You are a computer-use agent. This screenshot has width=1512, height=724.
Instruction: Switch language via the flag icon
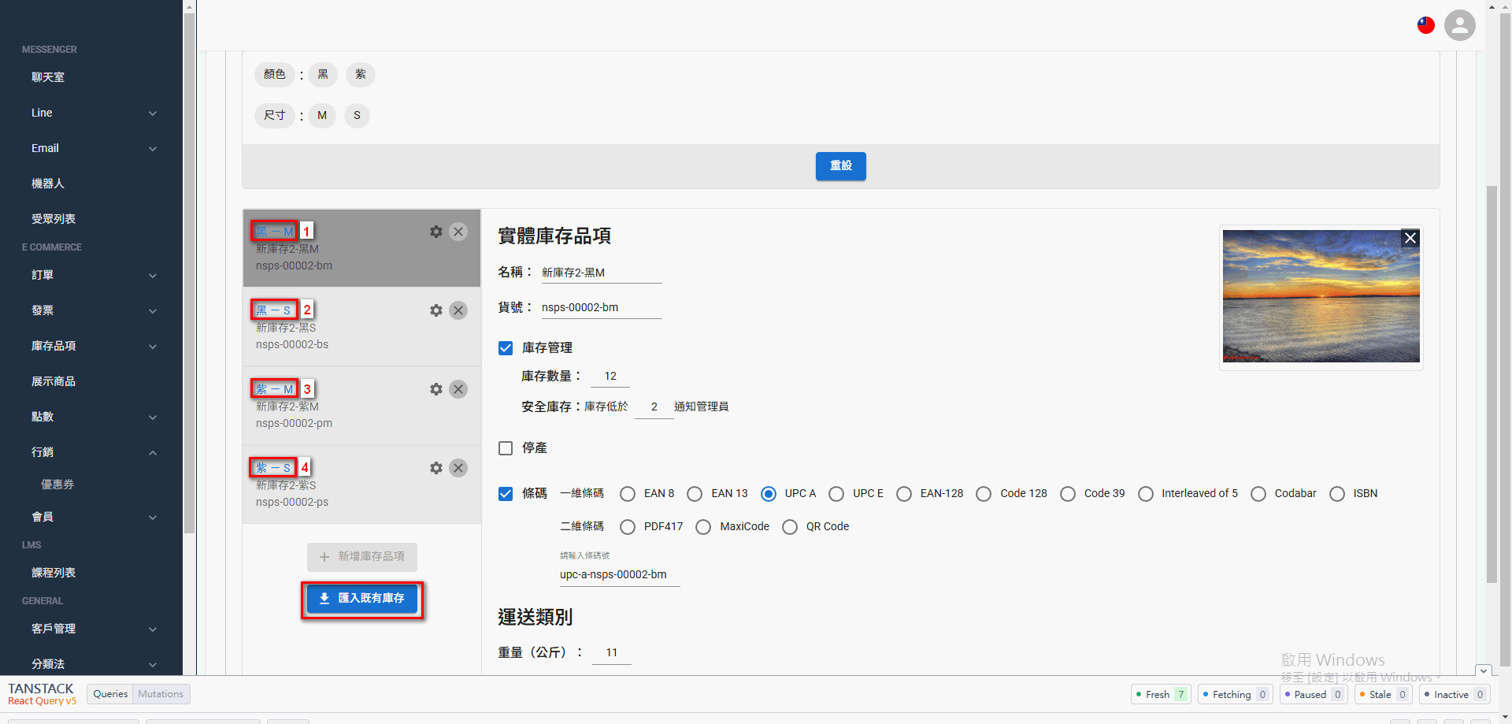pyautogui.click(x=1426, y=25)
